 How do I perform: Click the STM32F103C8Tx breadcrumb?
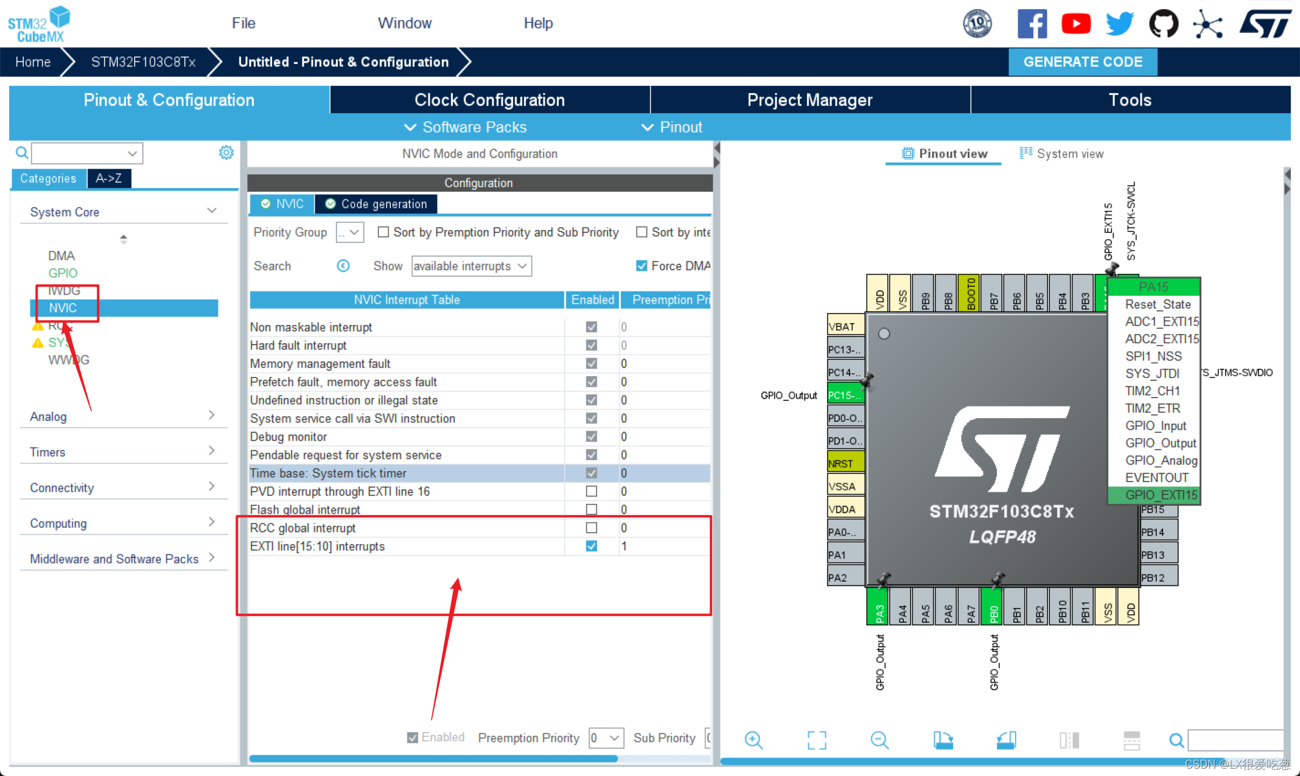pos(143,62)
